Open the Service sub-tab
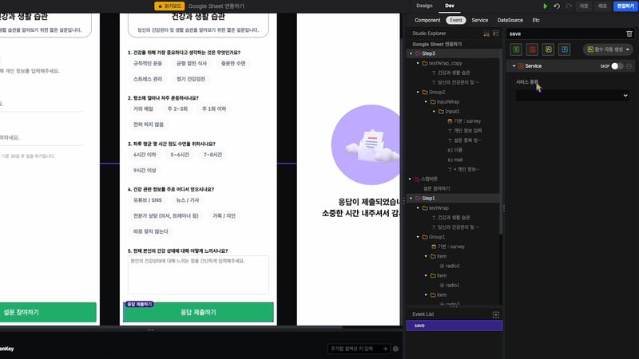 coord(480,20)
